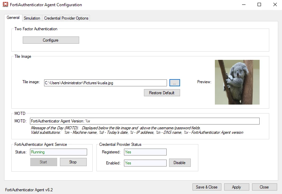This screenshot has height=194, width=282.
Task: Click Save & Close button
Action: [x=207, y=187]
